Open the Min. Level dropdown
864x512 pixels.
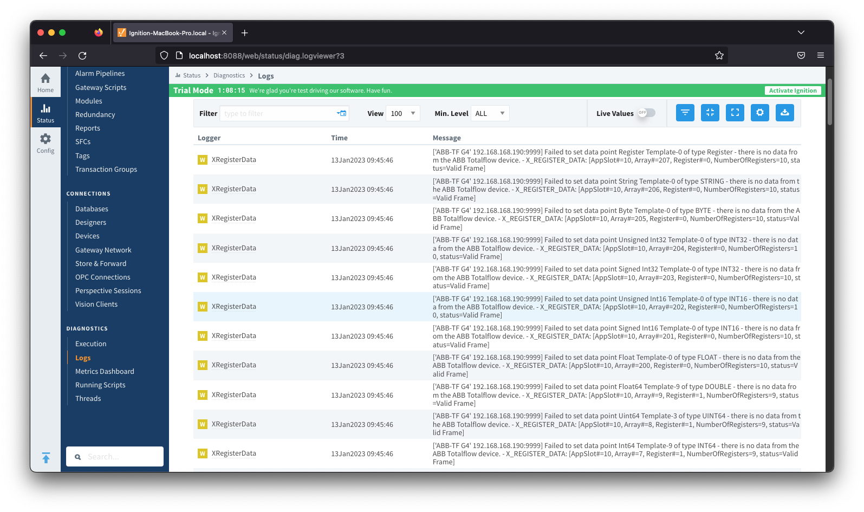(x=490, y=113)
